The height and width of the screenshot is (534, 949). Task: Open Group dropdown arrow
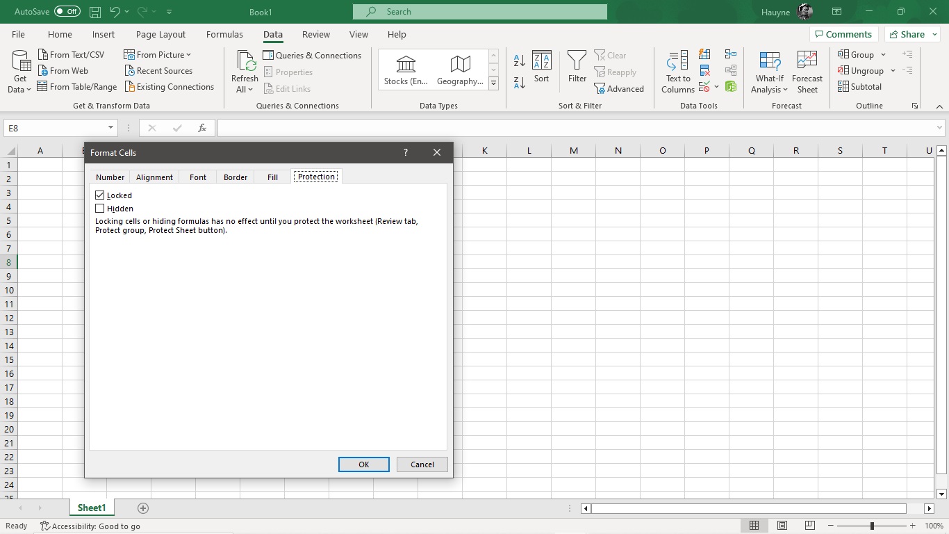pyautogui.click(x=884, y=54)
